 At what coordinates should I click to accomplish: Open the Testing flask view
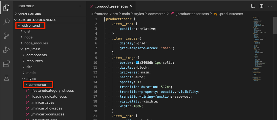6,78
